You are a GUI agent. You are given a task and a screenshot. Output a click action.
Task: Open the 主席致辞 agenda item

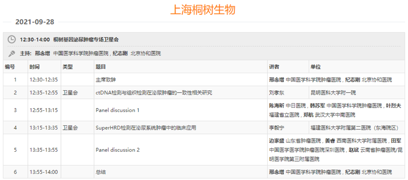click(104, 80)
